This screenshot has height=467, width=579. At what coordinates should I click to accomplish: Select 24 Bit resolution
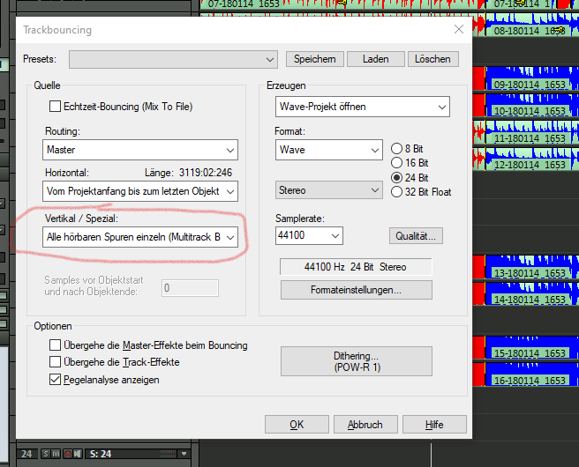tap(396, 178)
